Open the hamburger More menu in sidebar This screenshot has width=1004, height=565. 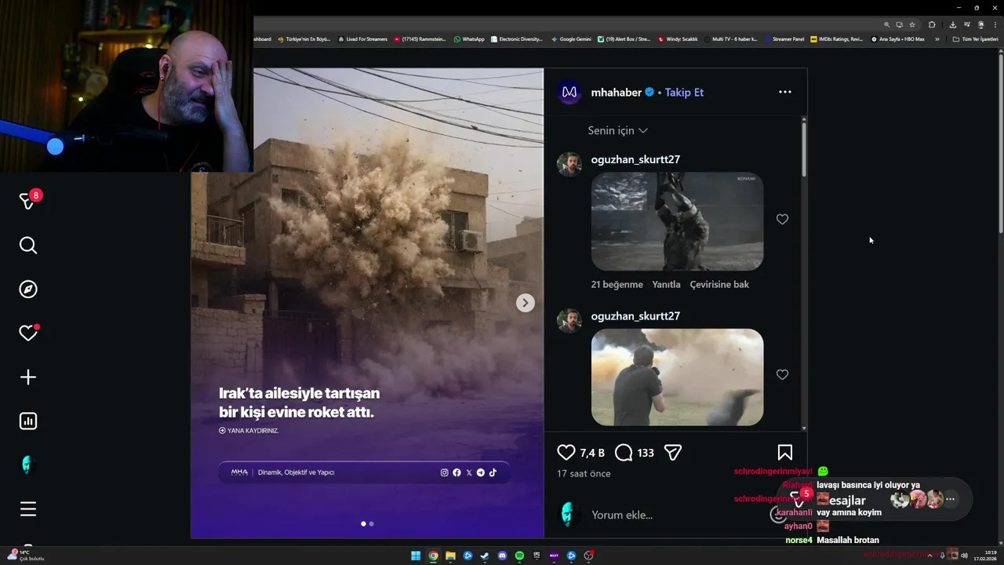pyautogui.click(x=28, y=509)
